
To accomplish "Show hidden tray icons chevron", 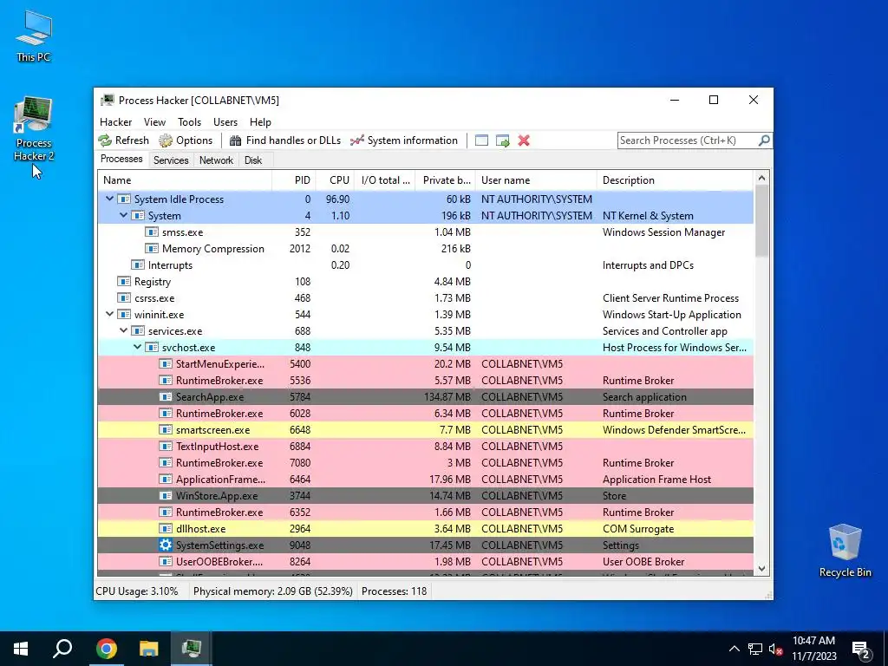I will [734, 649].
